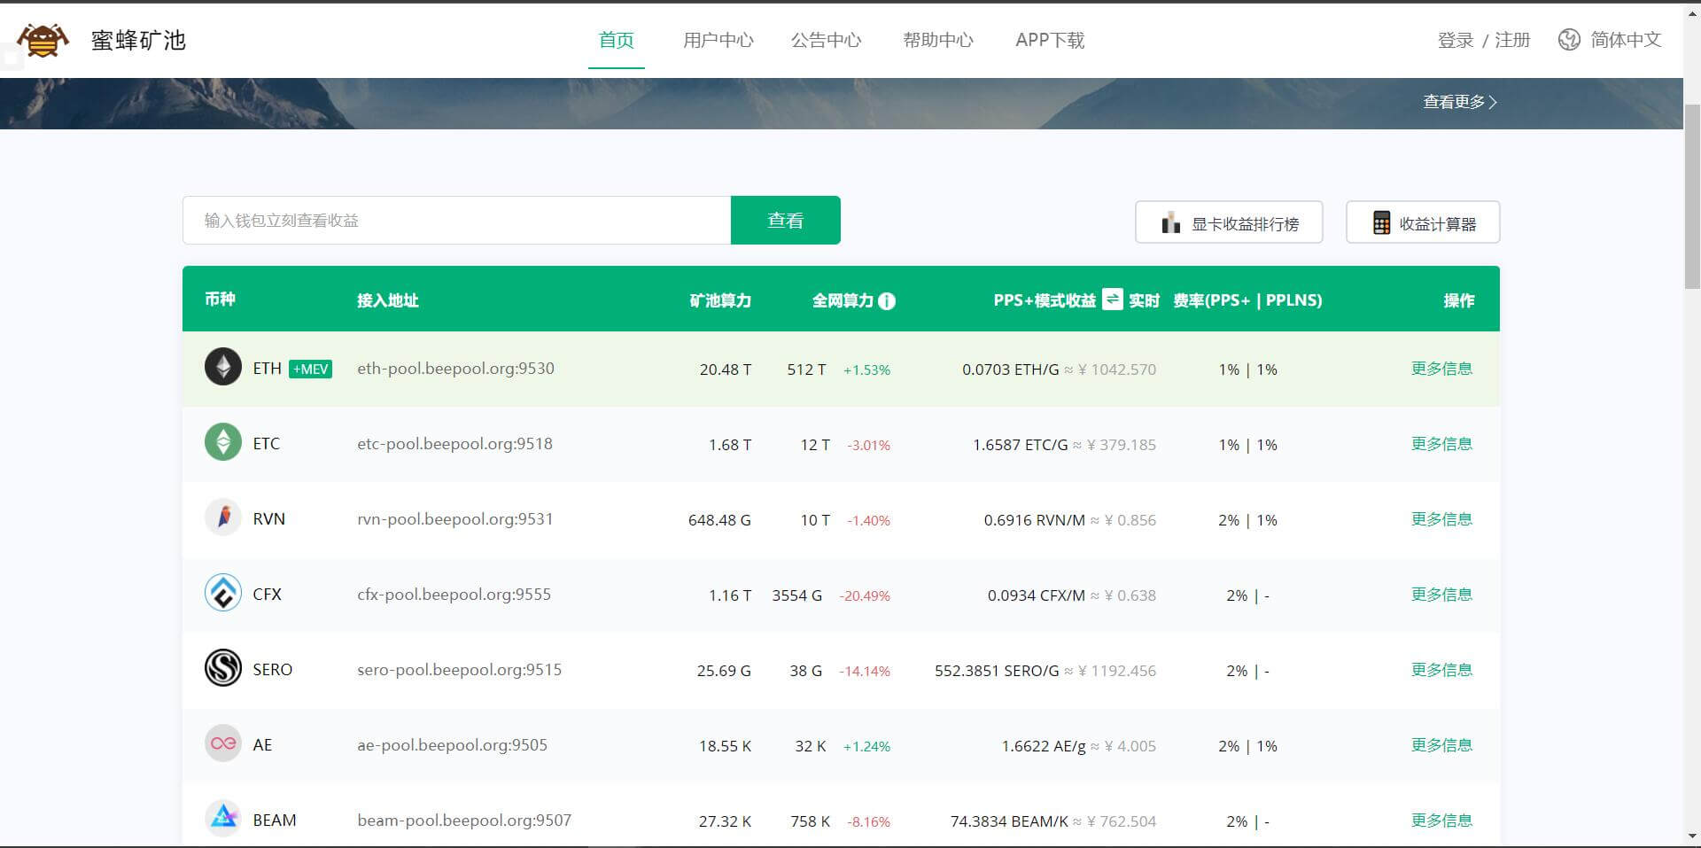Click the 矿池算力 column header
The width and height of the screenshot is (1701, 848).
(x=720, y=300)
